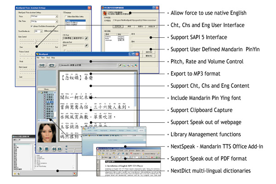276x184 pixels.
Task: Click the font picker icon beside CJK Font field
Action: [86, 38]
